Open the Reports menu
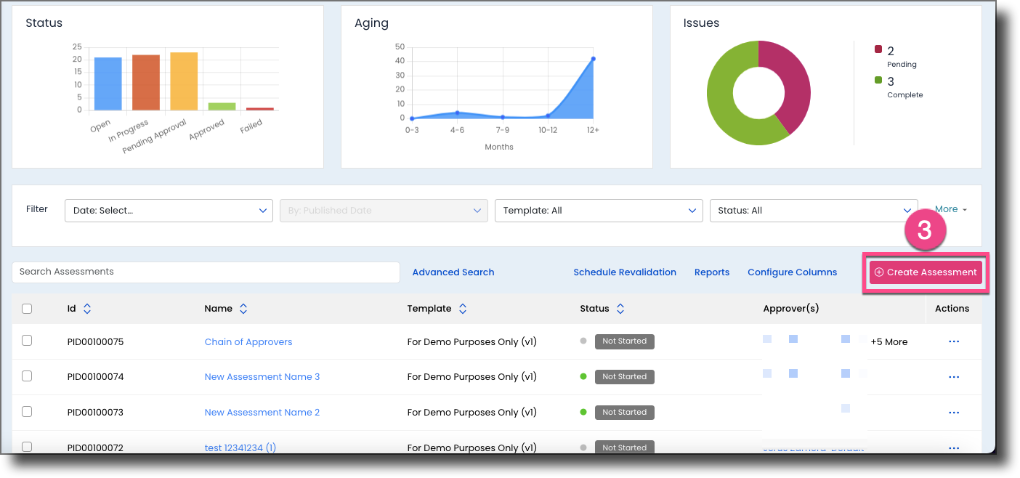1020x478 pixels. click(x=712, y=272)
